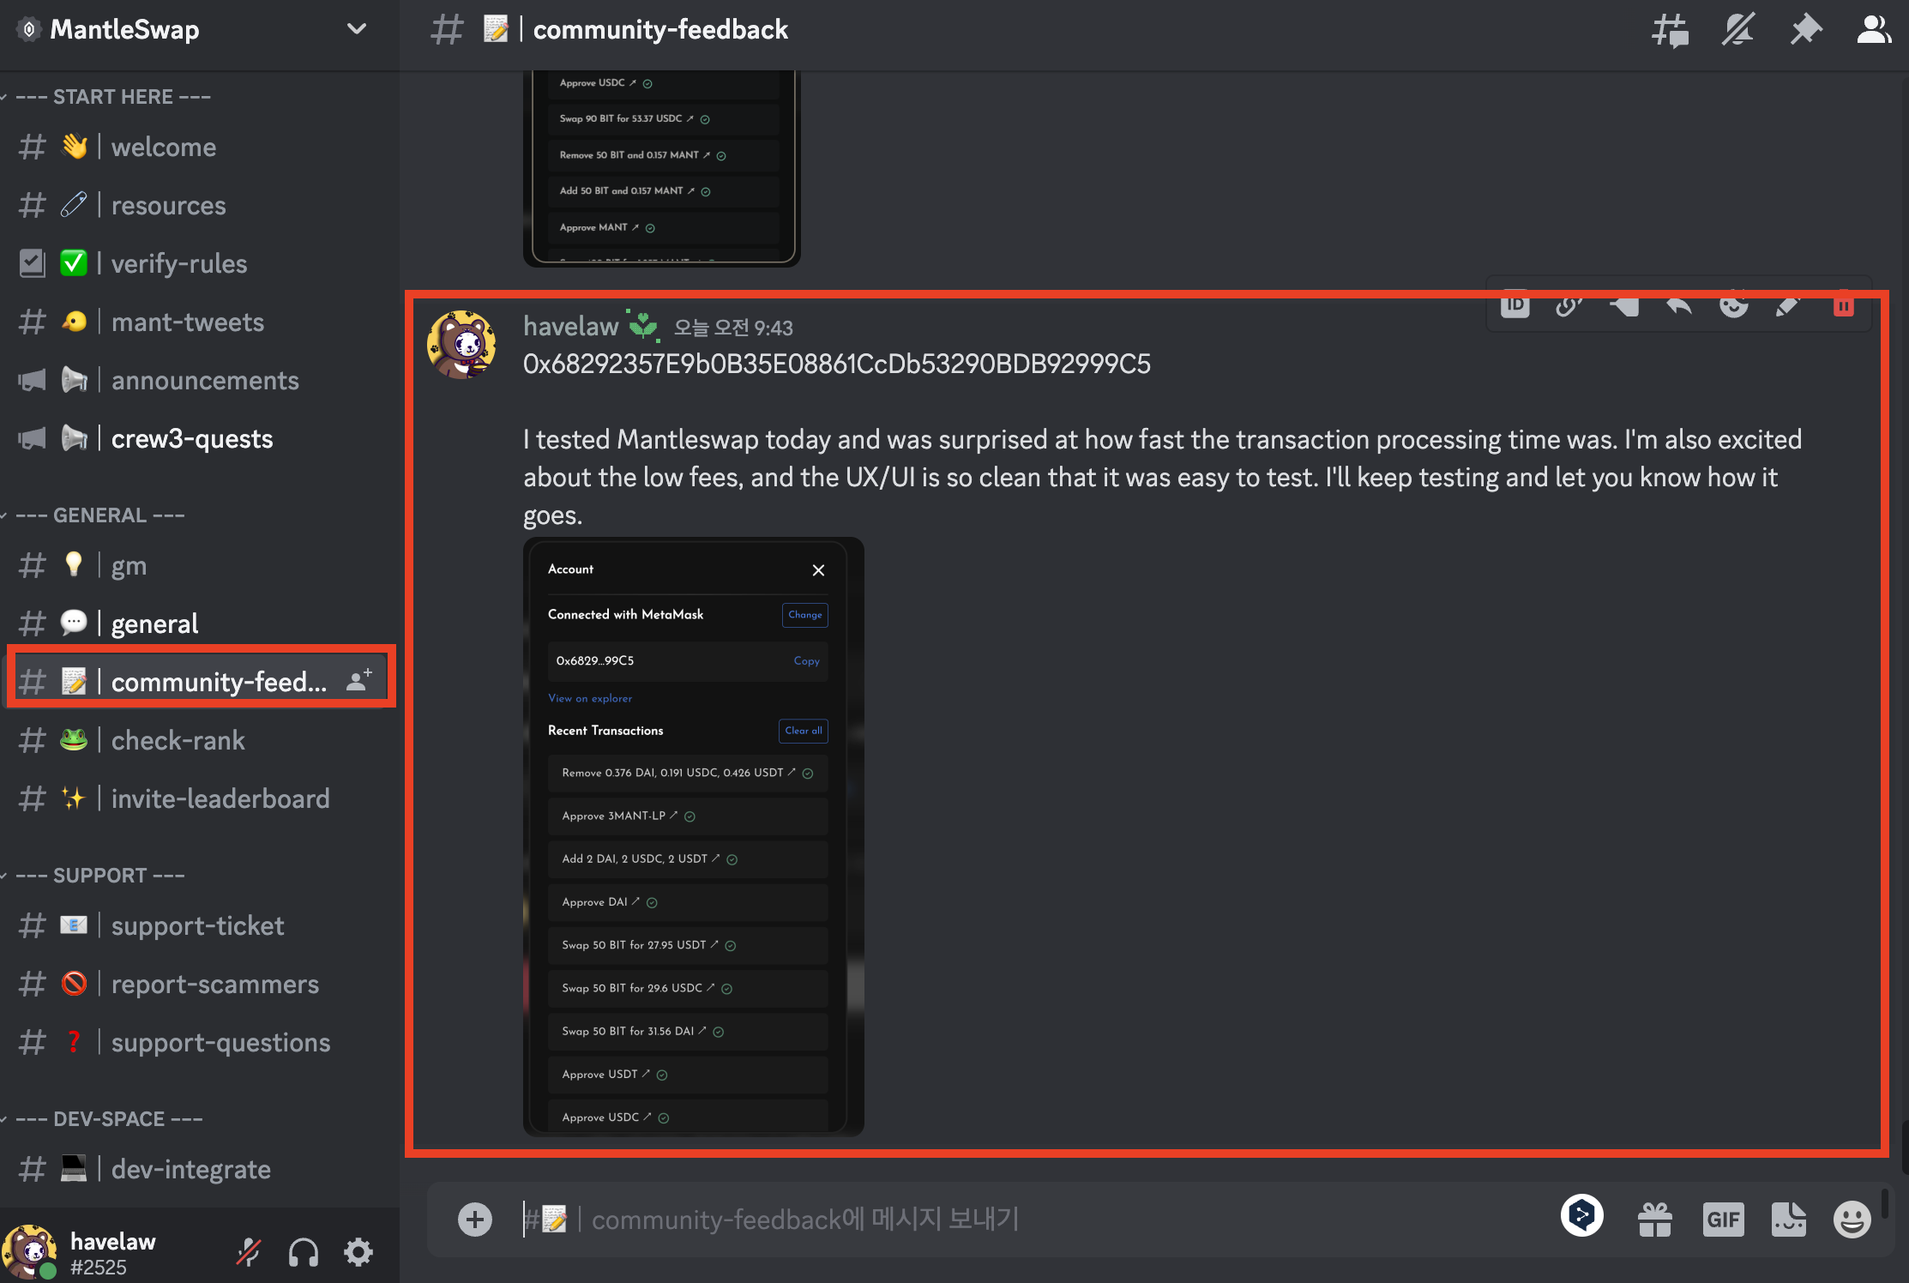Open the report-scammers channel
Viewport: 1909px width, 1283px height.
[x=199, y=984]
